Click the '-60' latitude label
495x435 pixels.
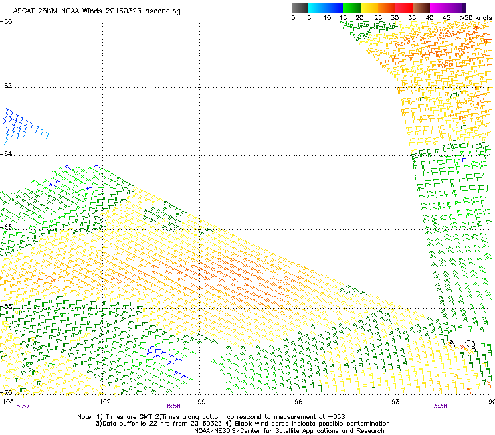(x=6, y=22)
